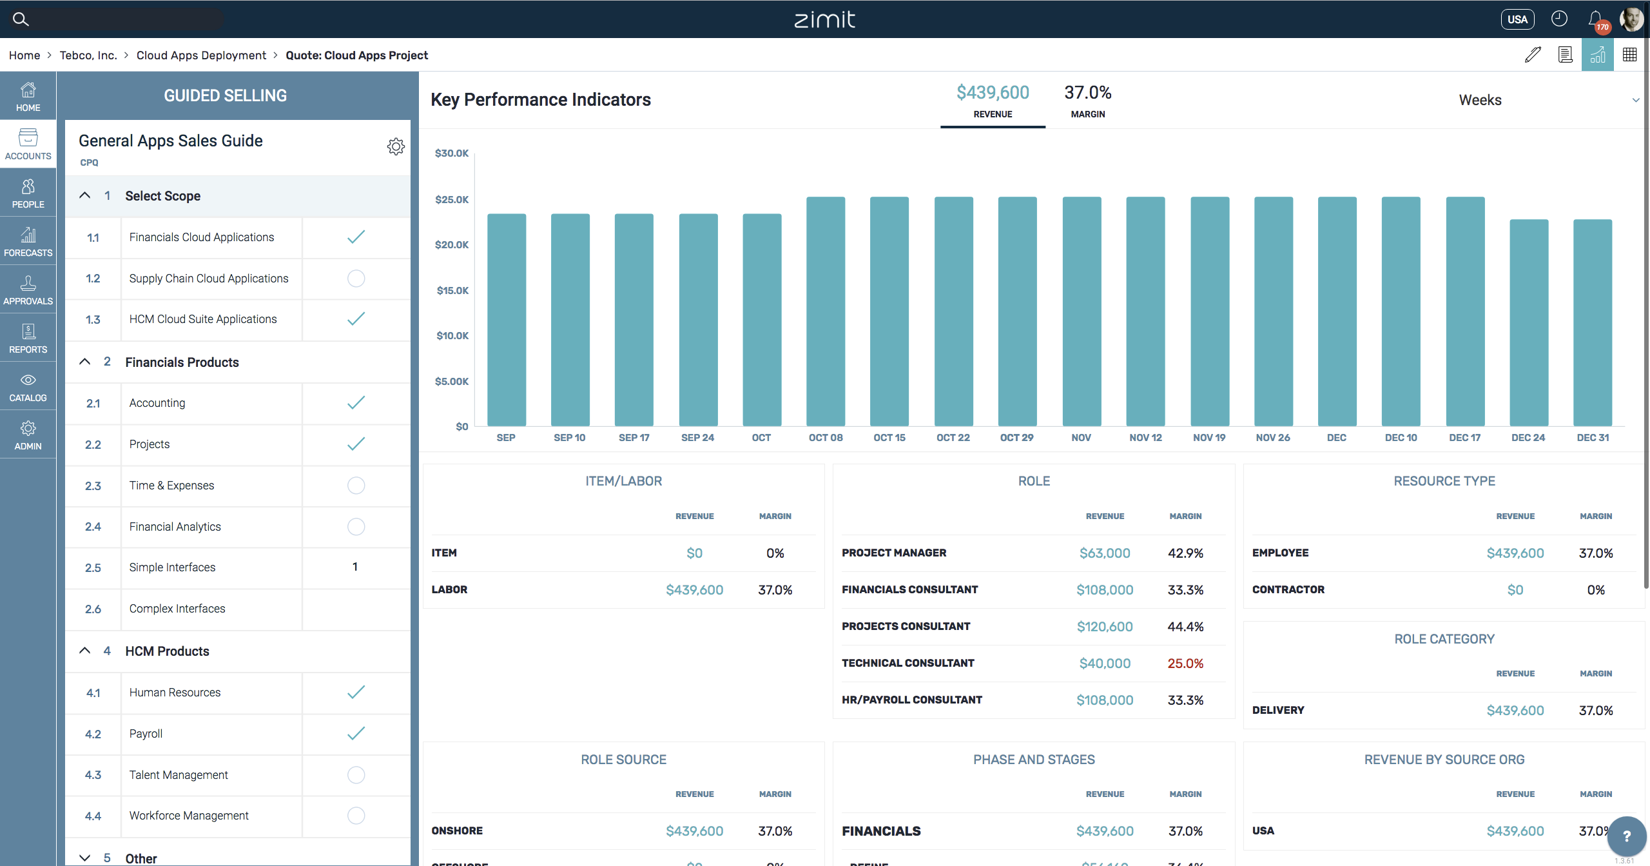Image resolution: width=1650 pixels, height=866 pixels.
Task: Select the Revenue KPI tab
Action: point(993,101)
